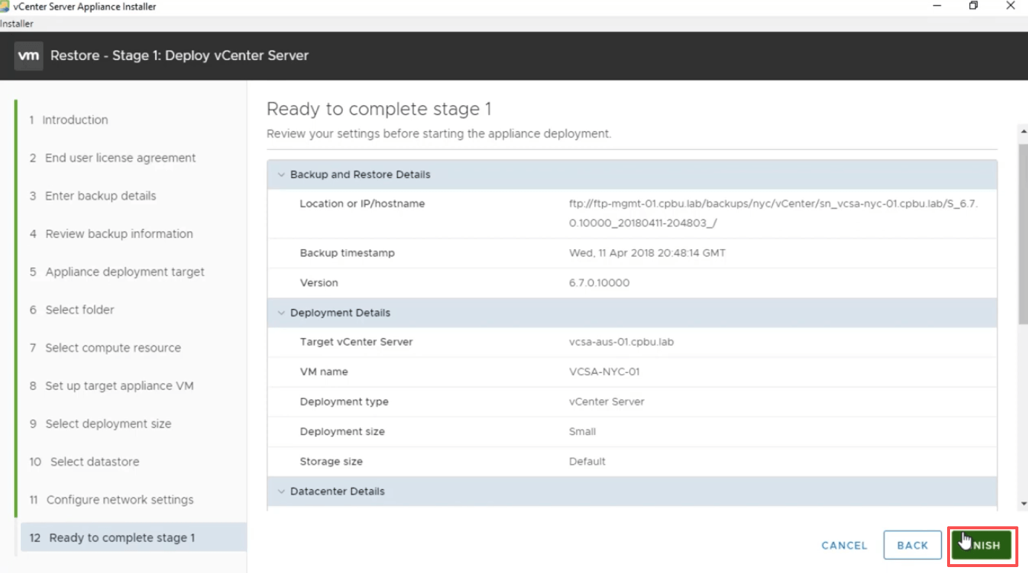Go to step 10 Select datastore
Viewport: 1028px width, 573px height.
[85, 462]
